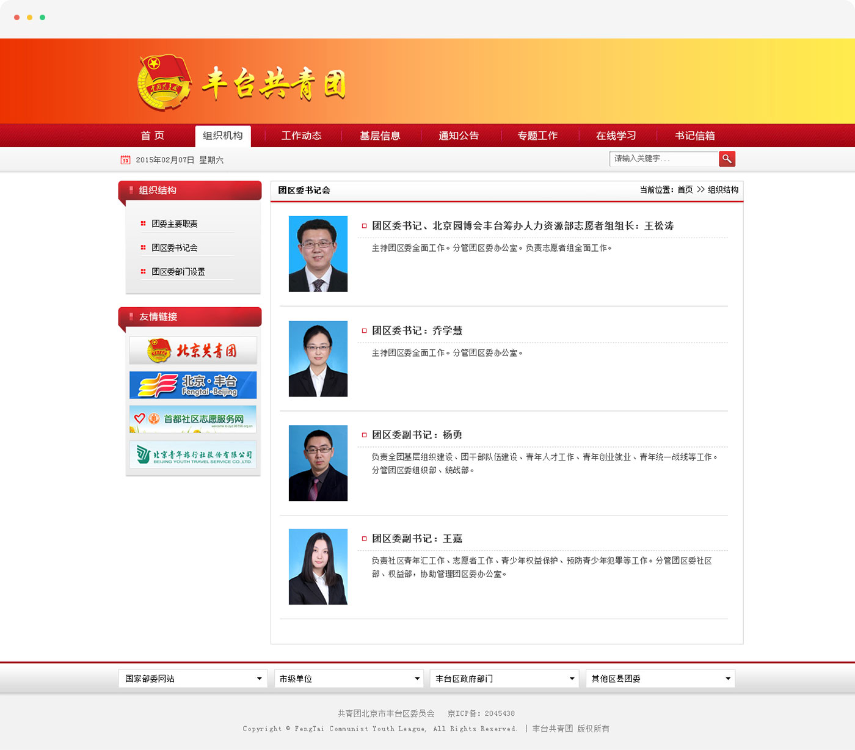Click 首页 in the breadcrumb

tap(685, 190)
